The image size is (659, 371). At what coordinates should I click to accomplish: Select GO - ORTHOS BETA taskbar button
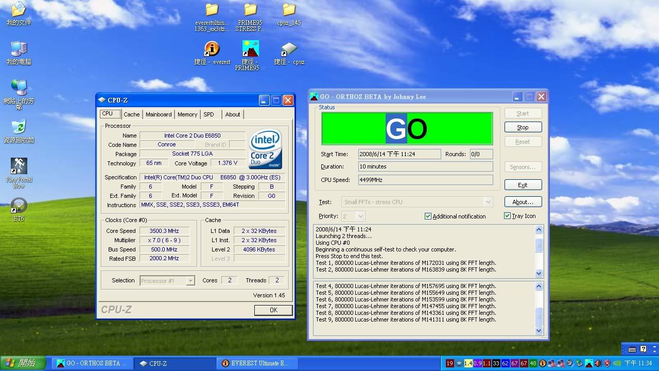click(x=93, y=363)
